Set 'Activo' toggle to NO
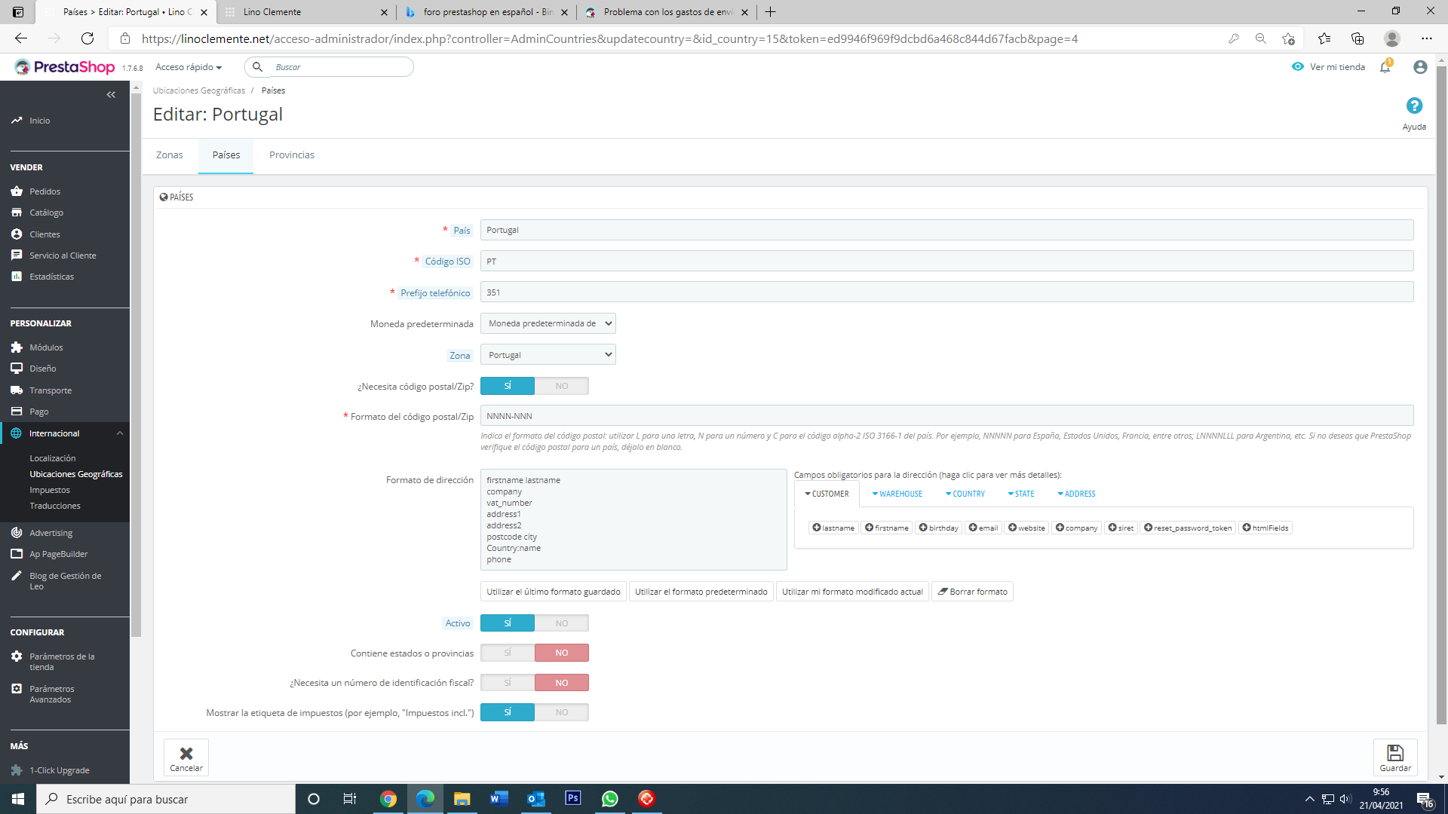 point(562,623)
